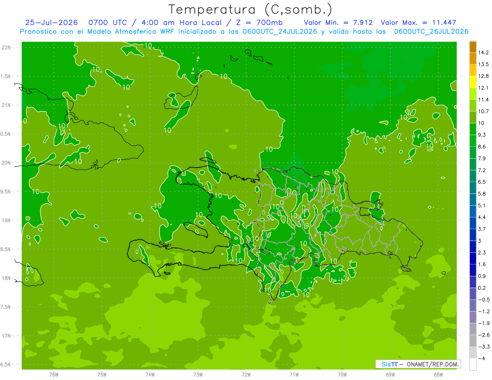Click the '2.3' color scale value
492x380 pixels.
482,253
